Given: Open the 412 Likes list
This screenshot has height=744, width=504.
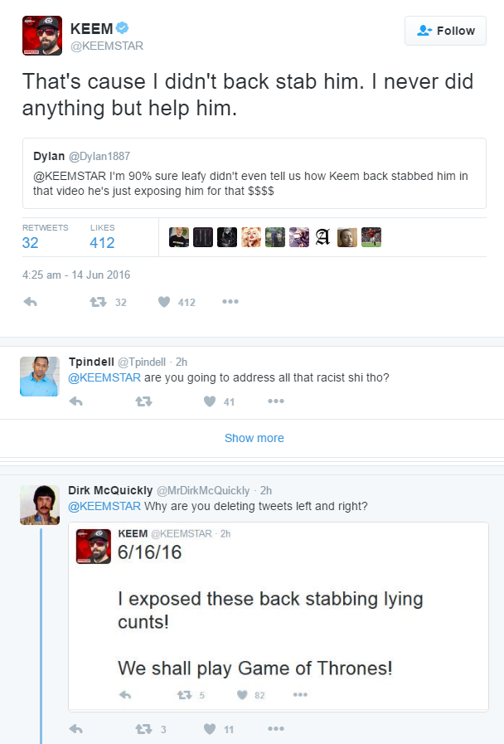Looking at the screenshot, I should point(103,236).
